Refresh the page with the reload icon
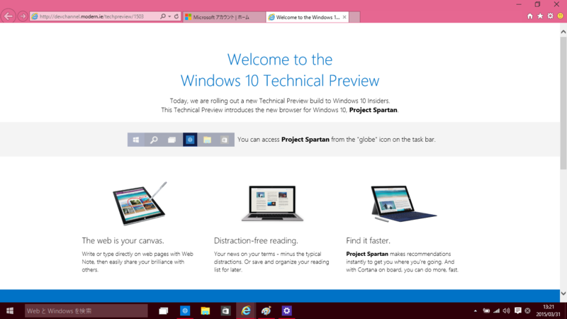 tap(176, 16)
